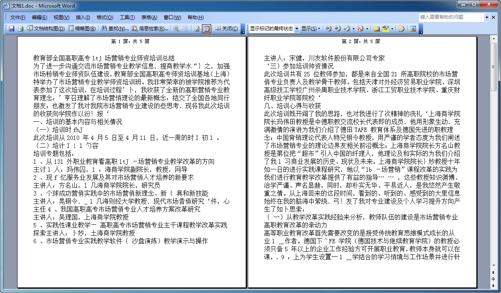Insert a new comment icon
This screenshot has width=501, height=293.
[376, 29]
